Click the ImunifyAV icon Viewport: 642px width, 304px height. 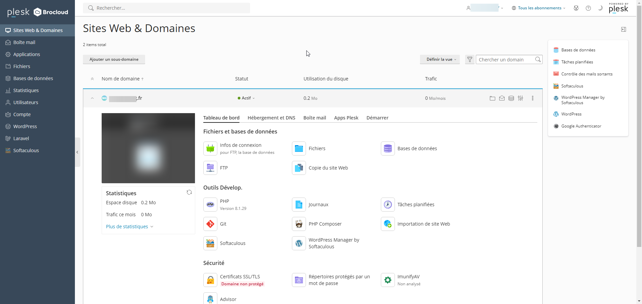[x=388, y=280]
